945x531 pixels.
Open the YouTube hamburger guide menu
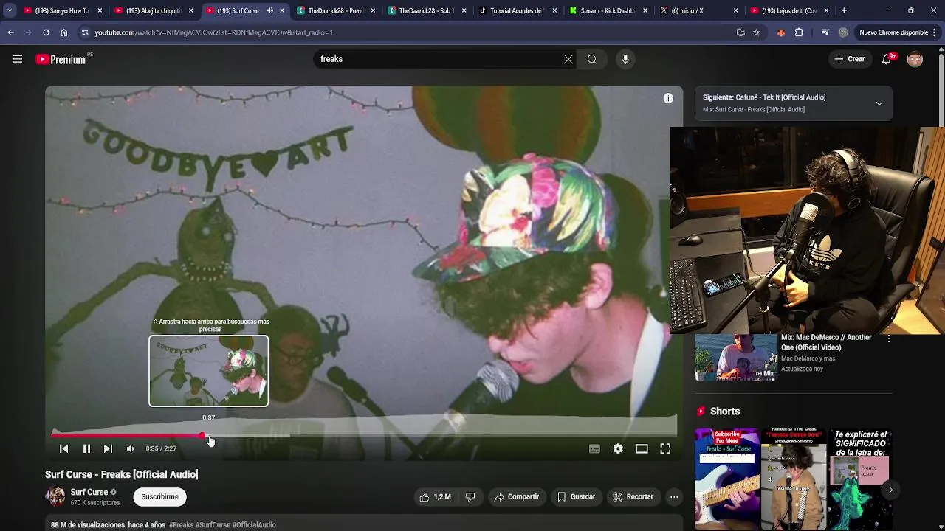(x=18, y=59)
